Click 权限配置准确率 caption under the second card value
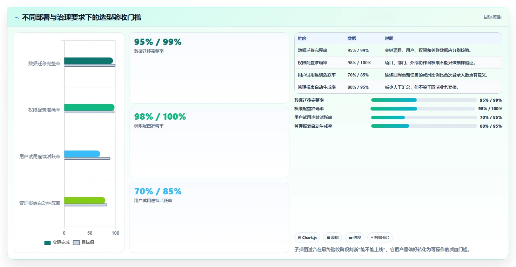 point(149,126)
